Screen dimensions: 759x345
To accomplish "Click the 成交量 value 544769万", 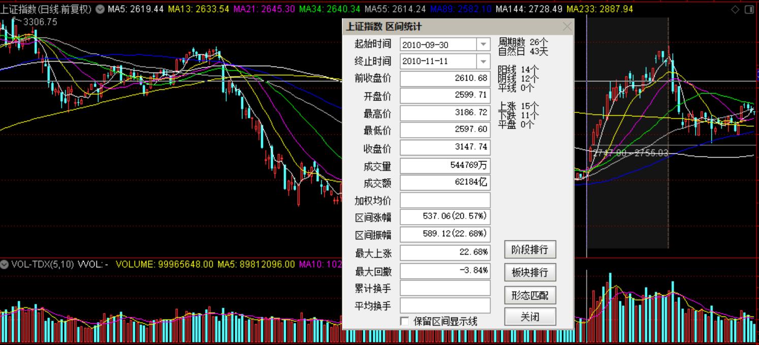I will 445,165.
